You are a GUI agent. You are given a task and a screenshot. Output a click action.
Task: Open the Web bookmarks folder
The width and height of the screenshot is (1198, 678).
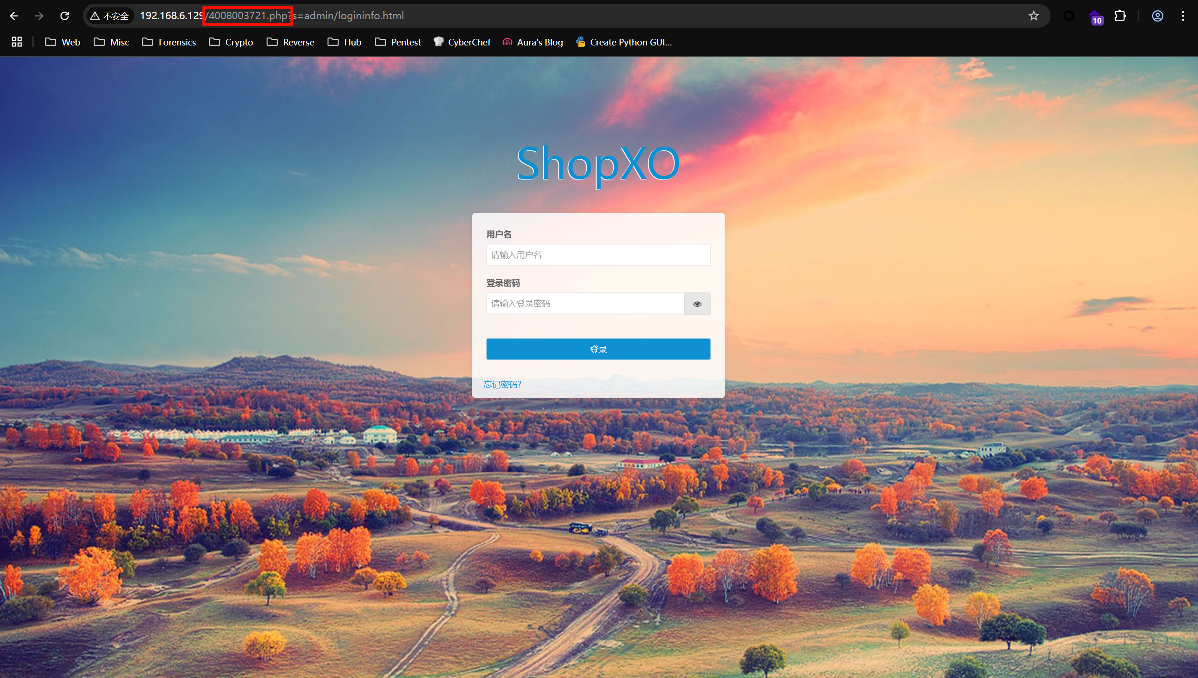point(63,42)
